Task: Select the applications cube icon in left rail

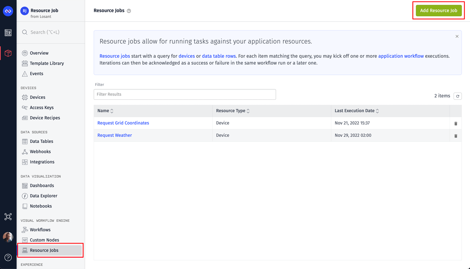Action: (8, 53)
